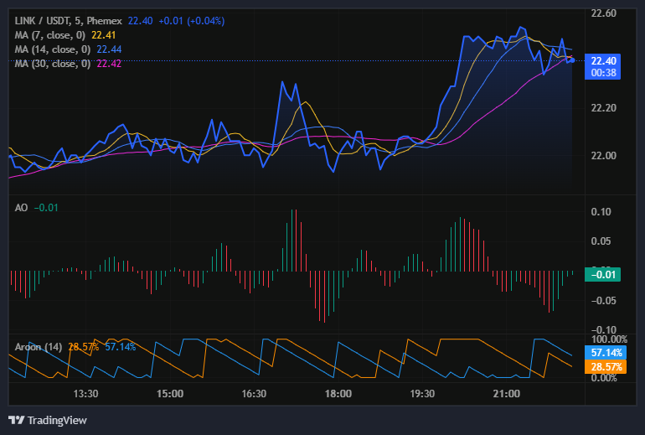645x435 pixels.
Task: Click the magenta 22.42 MA value
Action: coord(111,64)
